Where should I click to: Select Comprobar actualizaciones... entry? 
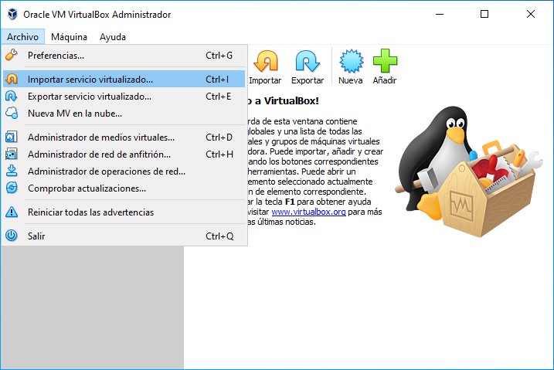tap(124, 188)
